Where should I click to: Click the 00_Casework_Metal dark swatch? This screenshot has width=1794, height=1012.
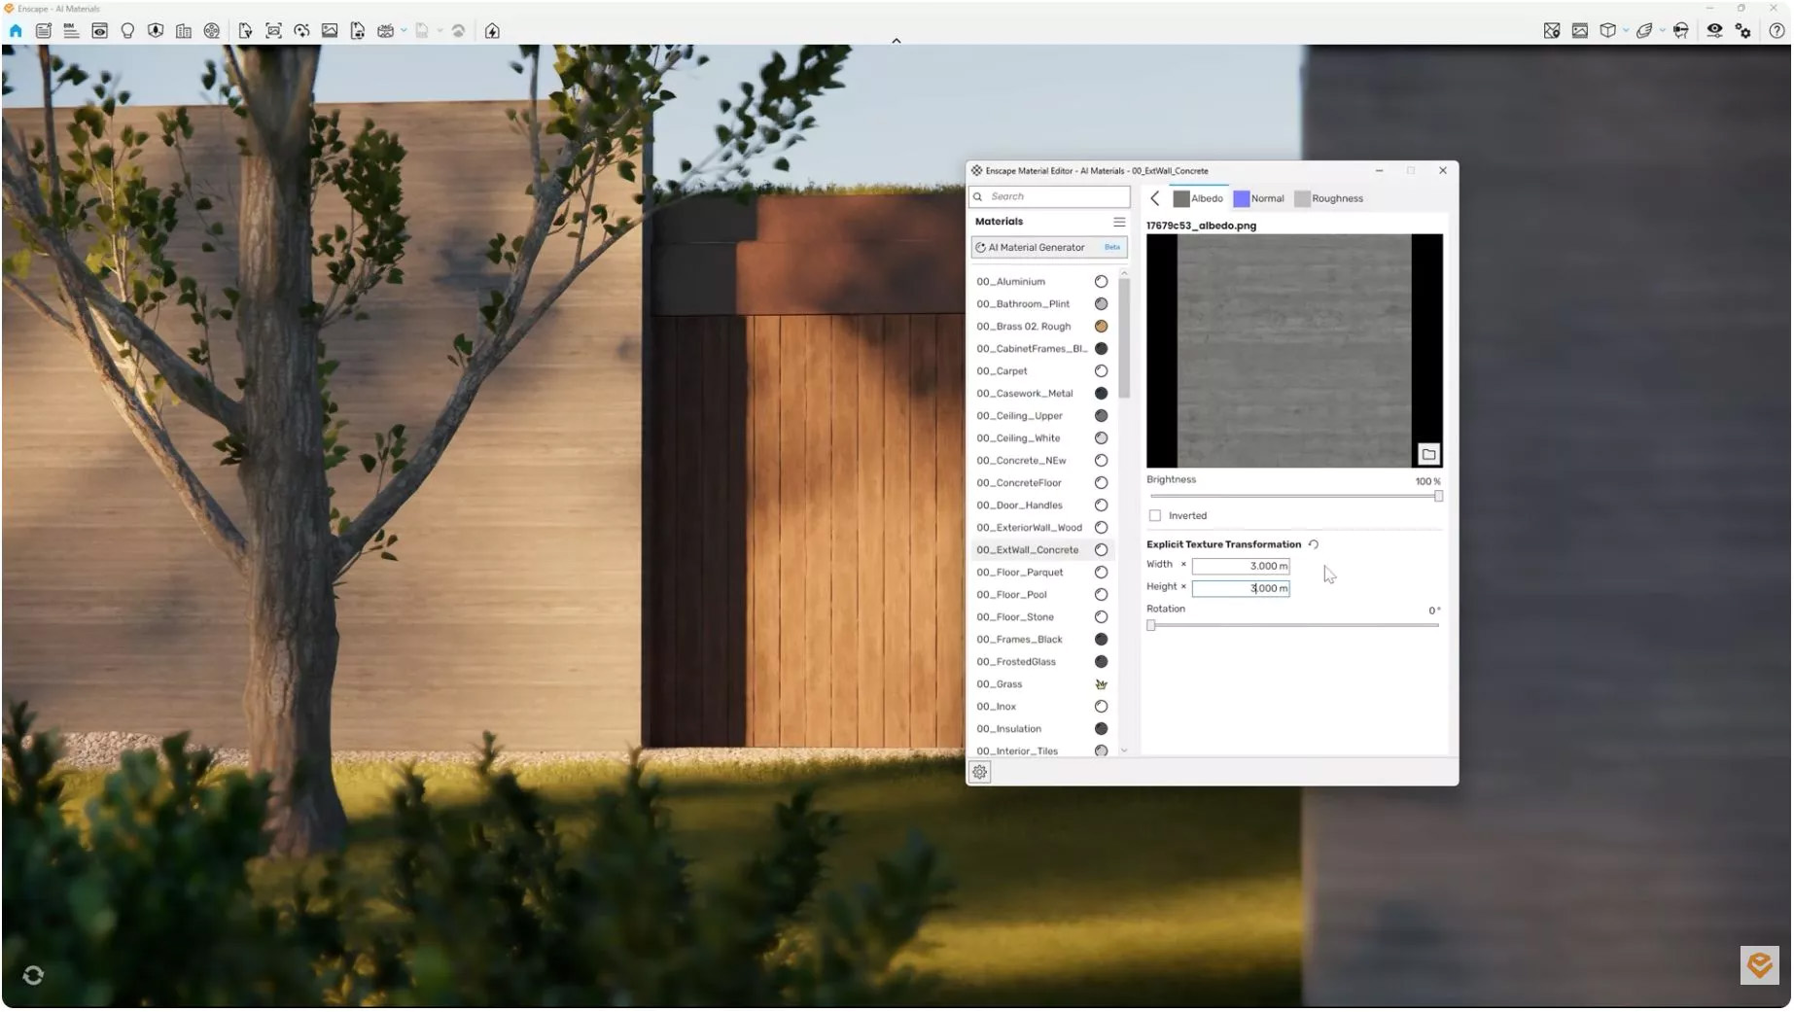tap(1101, 394)
